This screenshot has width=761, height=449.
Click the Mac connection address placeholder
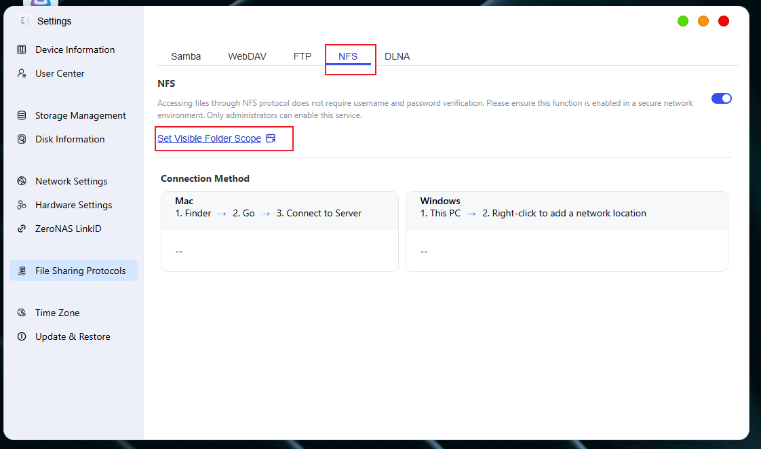(x=178, y=252)
